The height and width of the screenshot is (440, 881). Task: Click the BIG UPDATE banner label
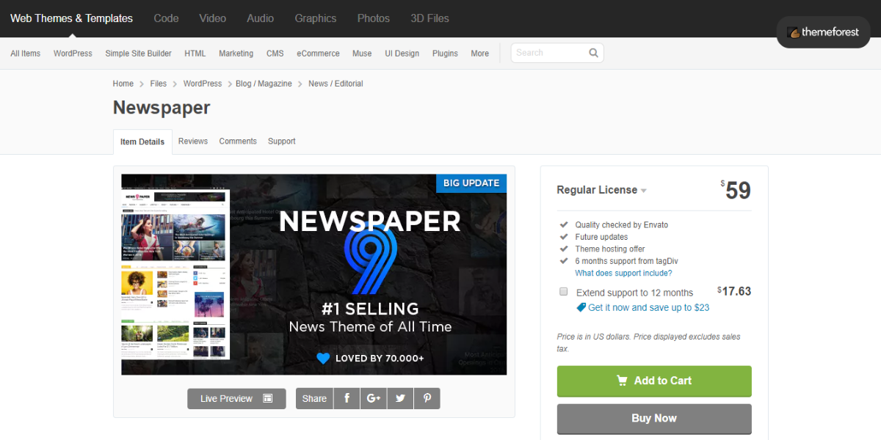(471, 183)
